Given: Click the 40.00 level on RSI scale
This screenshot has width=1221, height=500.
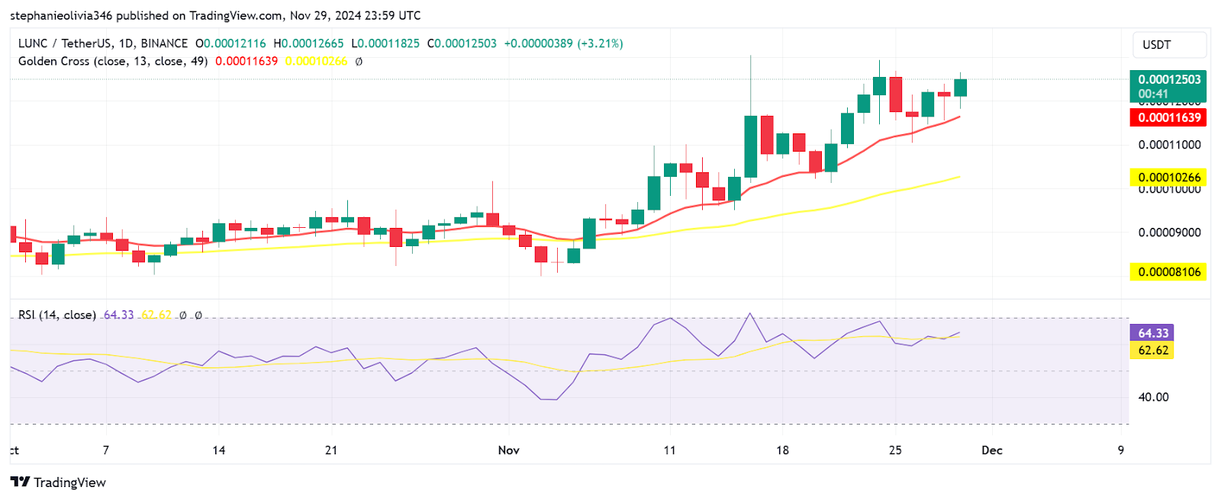Looking at the screenshot, I should (x=1153, y=397).
